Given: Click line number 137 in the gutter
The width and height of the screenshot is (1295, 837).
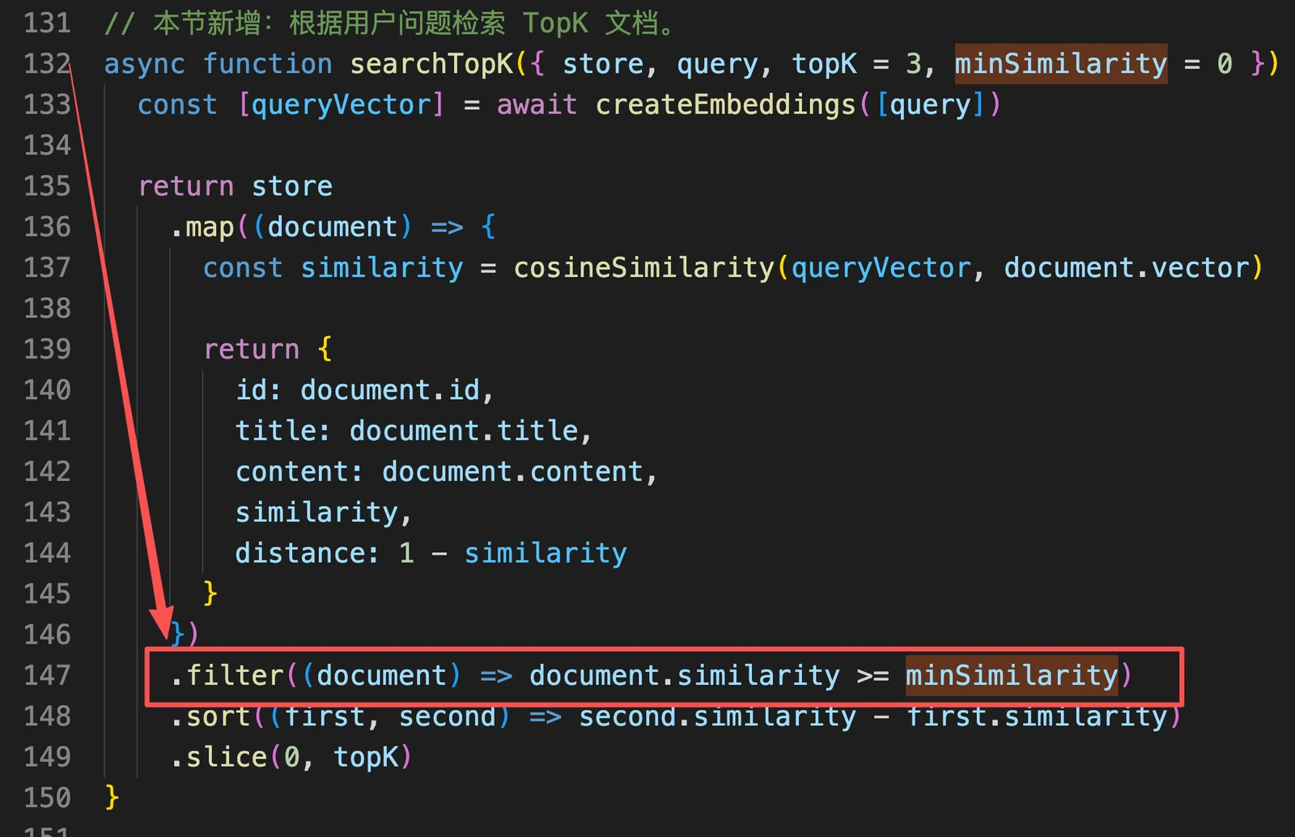Looking at the screenshot, I should (x=47, y=267).
